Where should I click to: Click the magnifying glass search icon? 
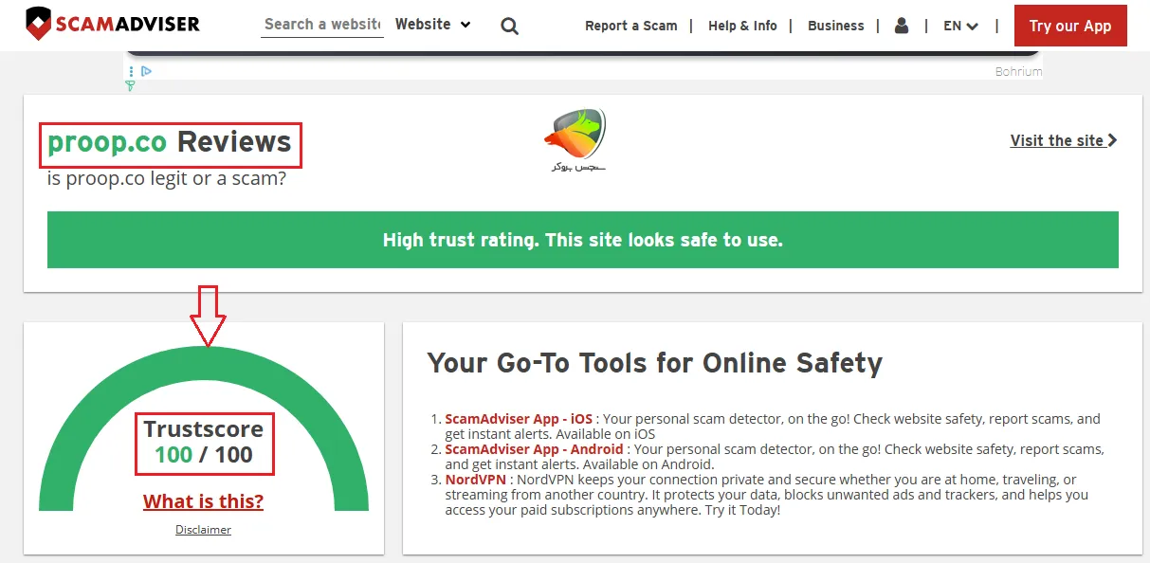[510, 27]
